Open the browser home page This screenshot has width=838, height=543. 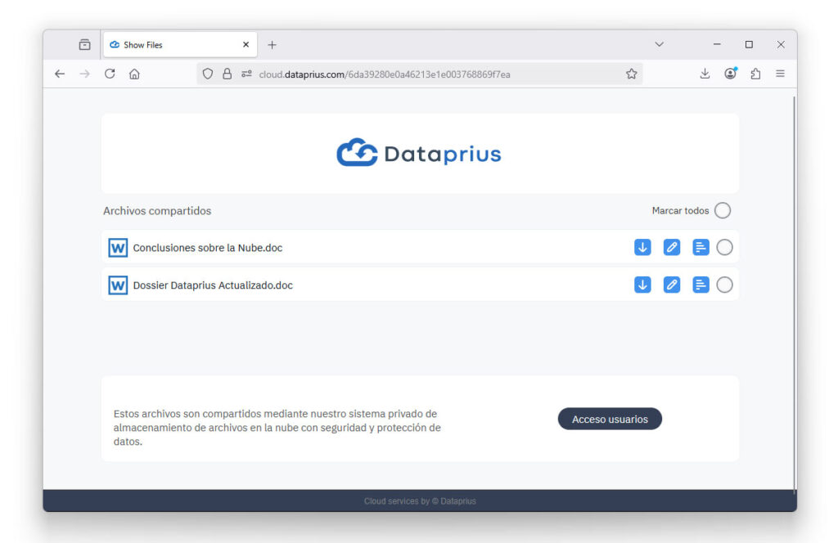tap(134, 74)
